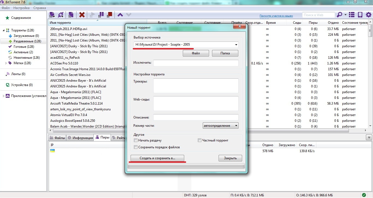Open the source path dropdown list

236,45
